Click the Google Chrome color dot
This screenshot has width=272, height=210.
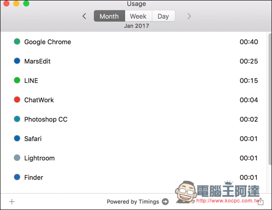pyautogui.click(x=17, y=42)
